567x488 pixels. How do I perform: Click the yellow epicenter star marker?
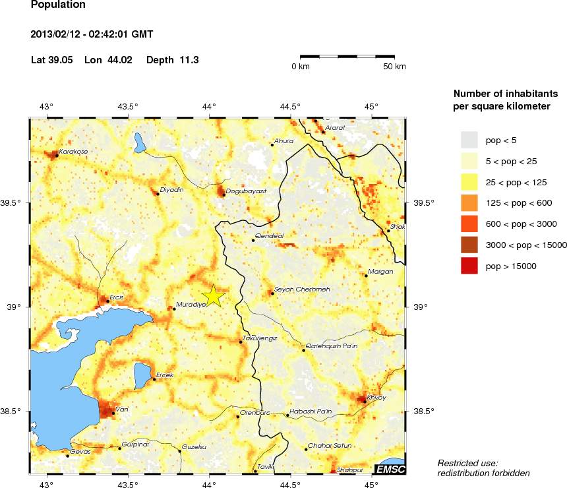click(x=213, y=297)
